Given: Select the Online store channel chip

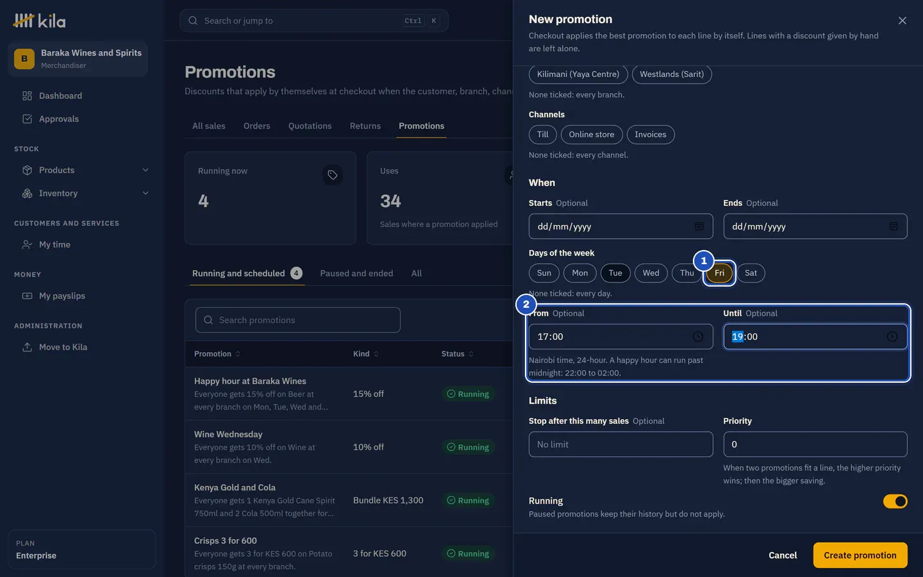Looking at the screenshot, I should tap(592, 135).
